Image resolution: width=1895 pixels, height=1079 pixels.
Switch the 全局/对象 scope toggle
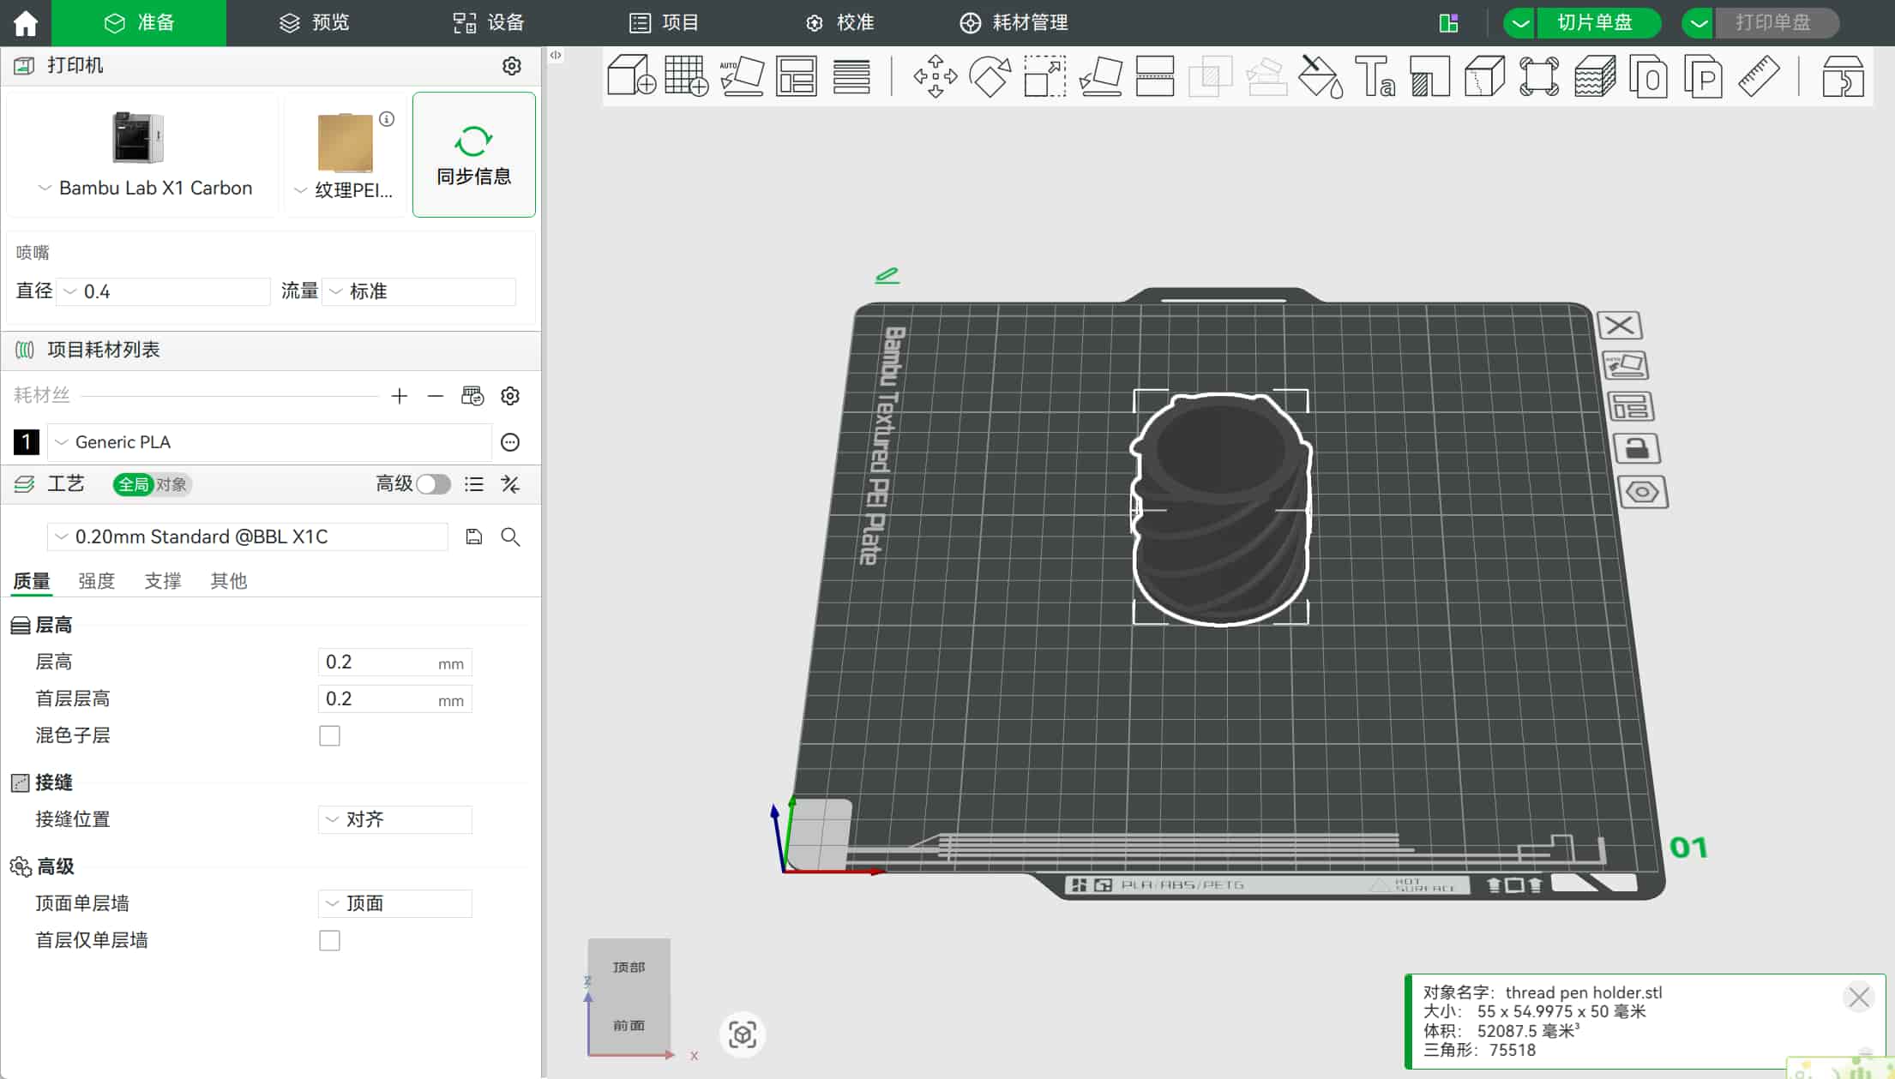tap(152, 484)
